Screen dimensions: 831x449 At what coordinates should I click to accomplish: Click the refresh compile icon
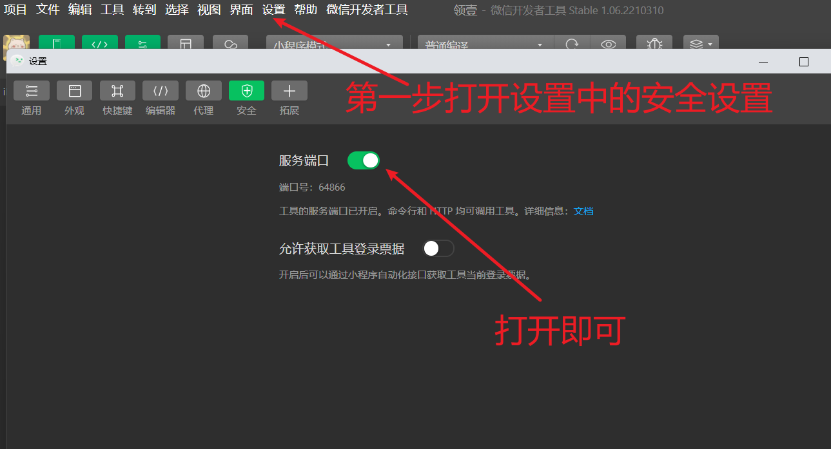coord(572,44)
